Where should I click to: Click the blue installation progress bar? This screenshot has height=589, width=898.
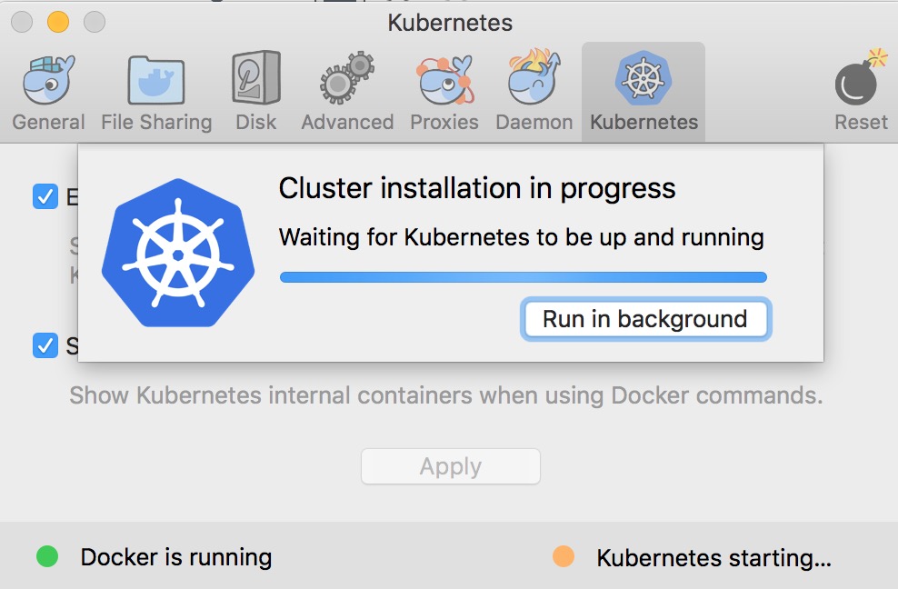[523, 277]
